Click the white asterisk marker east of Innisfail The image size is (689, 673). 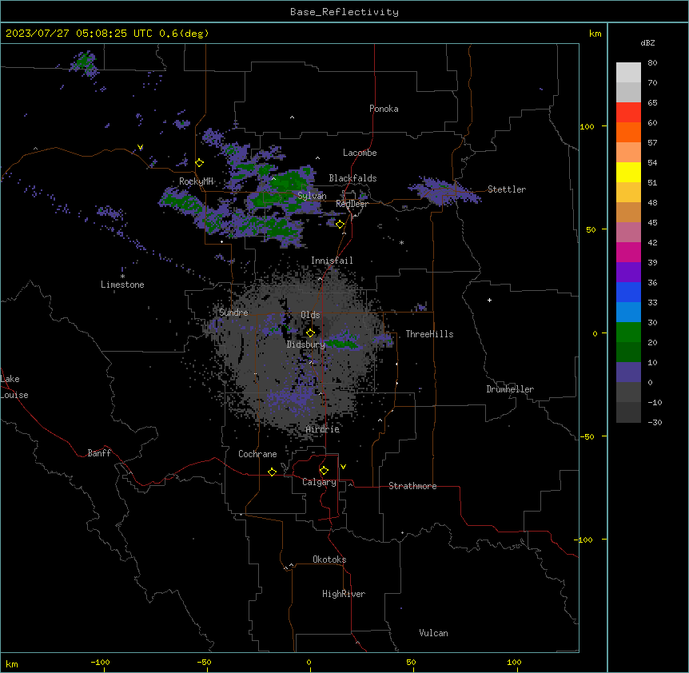[401, 242]
